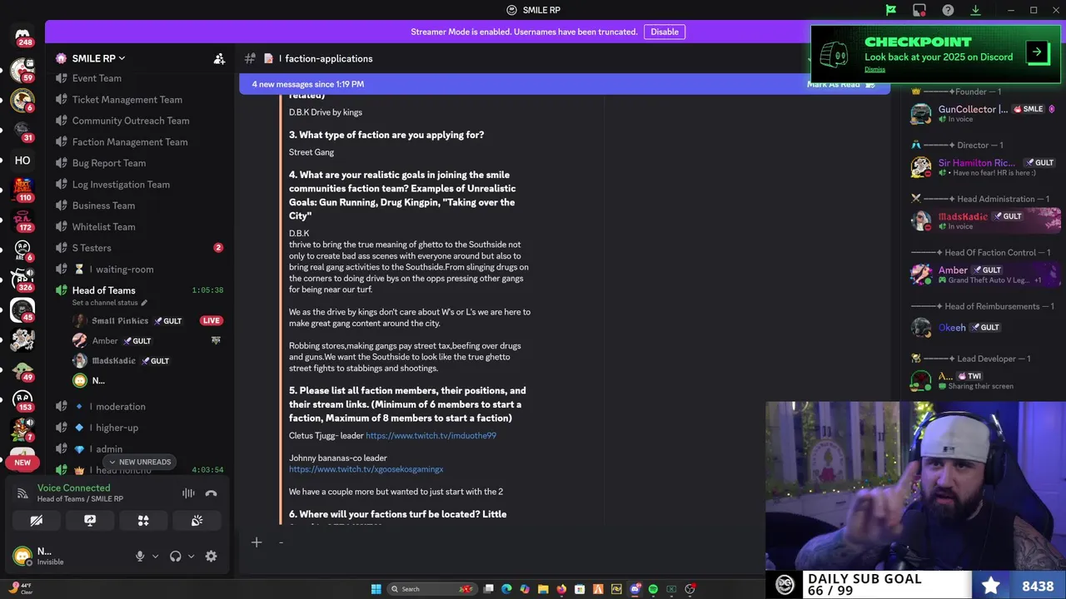Open MadsKadic in member list
This screenshot has width=1066, height=599.
(984, 220)
